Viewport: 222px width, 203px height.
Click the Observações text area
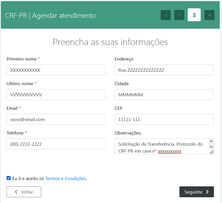click(161, 147)
